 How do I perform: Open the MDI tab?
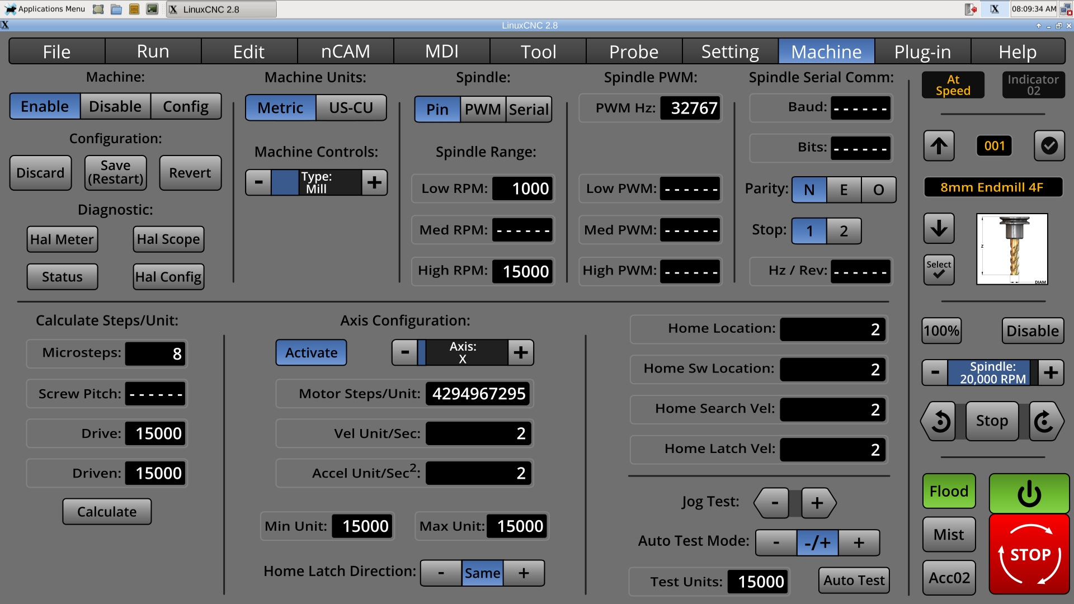coord(441,51)
